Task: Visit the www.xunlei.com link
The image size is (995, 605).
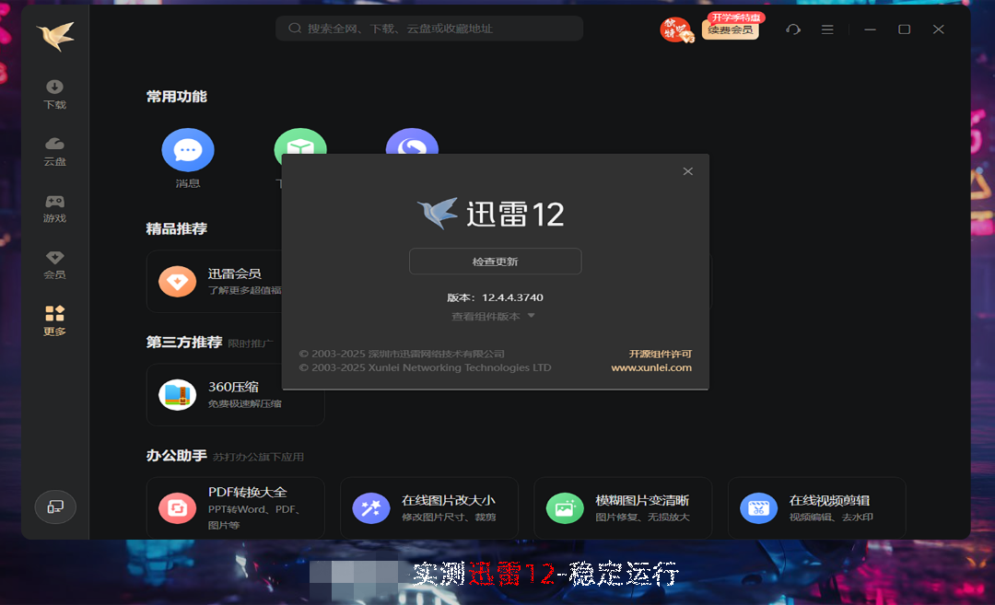Action: coord(651,367)
